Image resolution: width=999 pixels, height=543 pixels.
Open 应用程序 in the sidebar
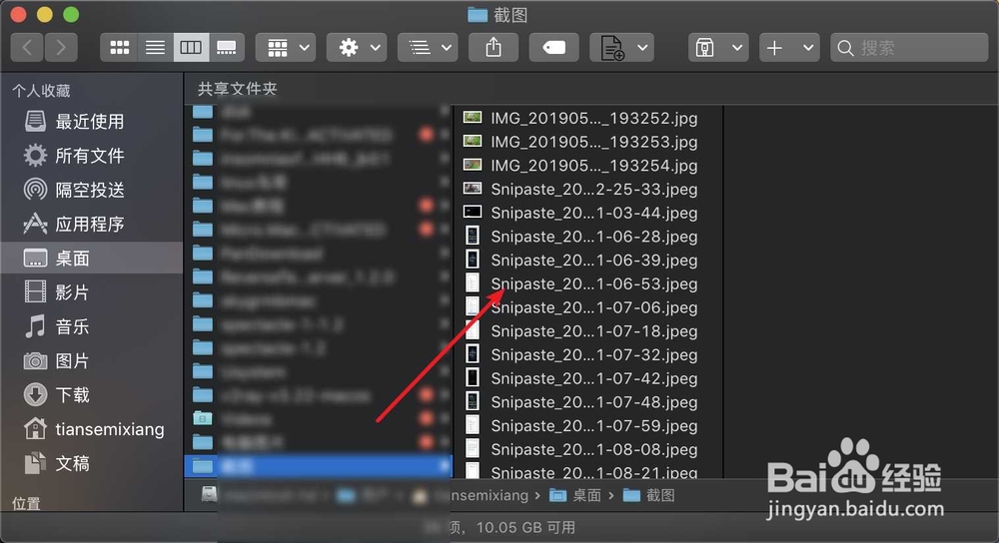[92, 224]
